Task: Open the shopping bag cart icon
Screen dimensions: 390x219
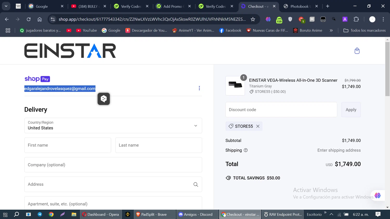Action: point(357,51)
